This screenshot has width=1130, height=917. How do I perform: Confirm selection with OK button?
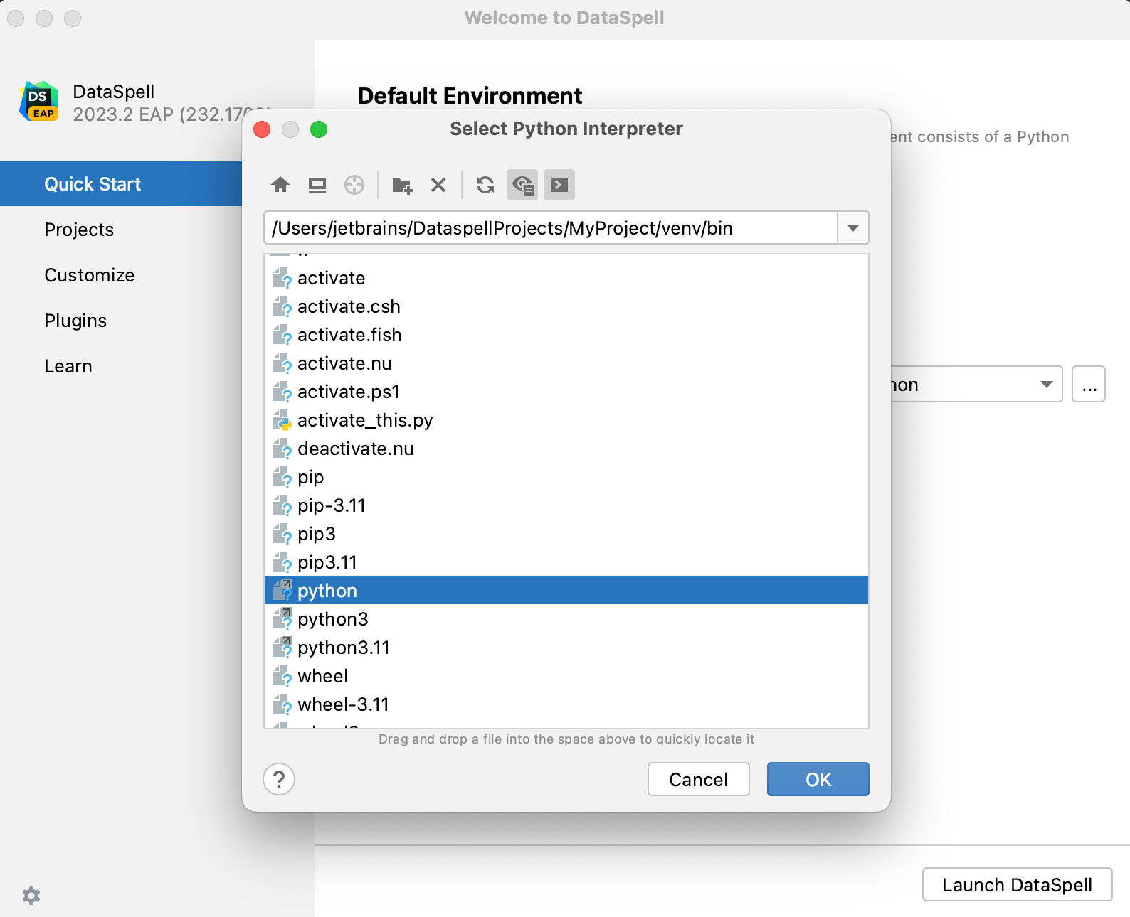coord(818,779)
